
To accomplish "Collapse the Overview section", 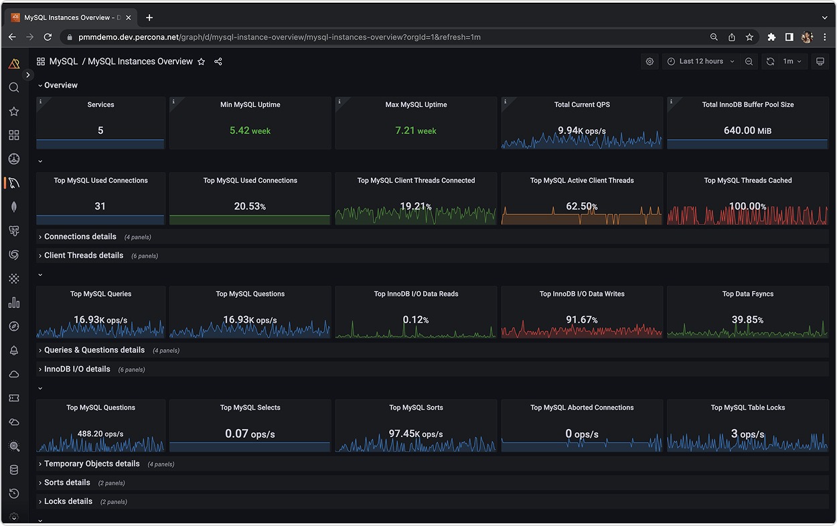I will pyautogui.click(x=60, y=86).
